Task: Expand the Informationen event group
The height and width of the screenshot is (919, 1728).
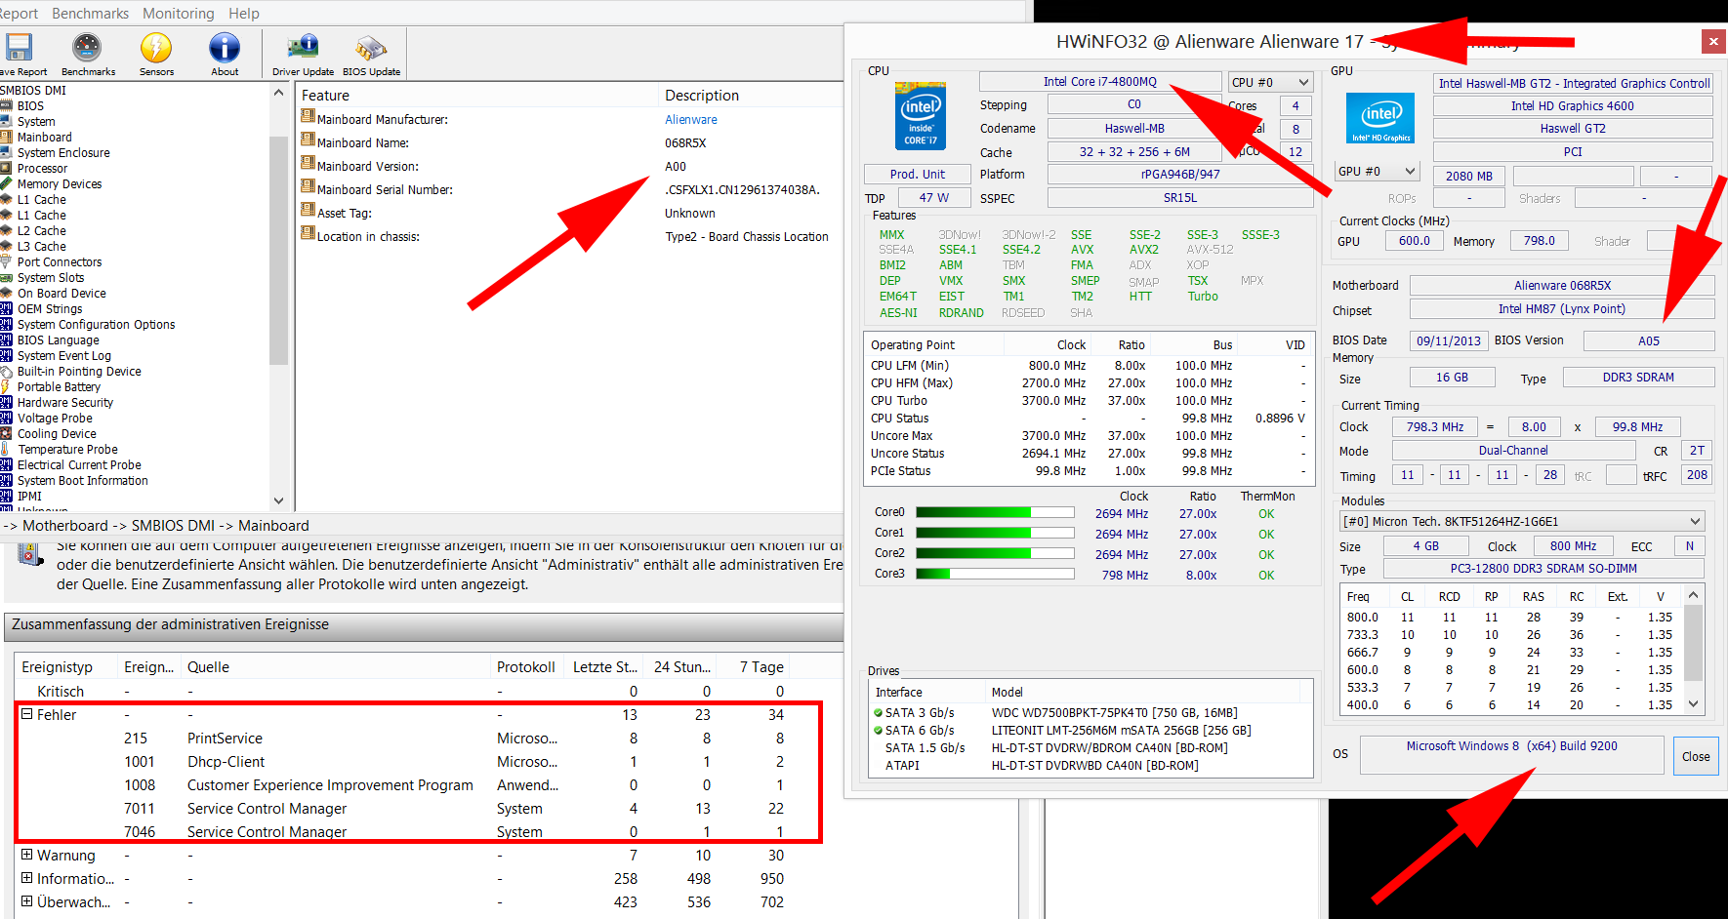Action: tap(27, 878)
